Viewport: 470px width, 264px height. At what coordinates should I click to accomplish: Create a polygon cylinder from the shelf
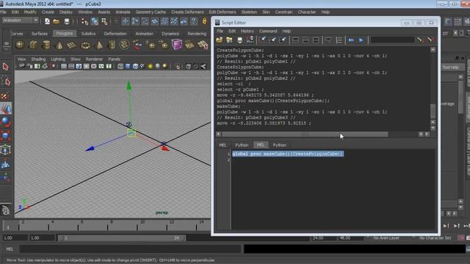46,45
